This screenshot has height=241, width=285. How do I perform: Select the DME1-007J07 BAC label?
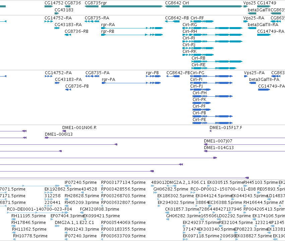coord(218,141)
